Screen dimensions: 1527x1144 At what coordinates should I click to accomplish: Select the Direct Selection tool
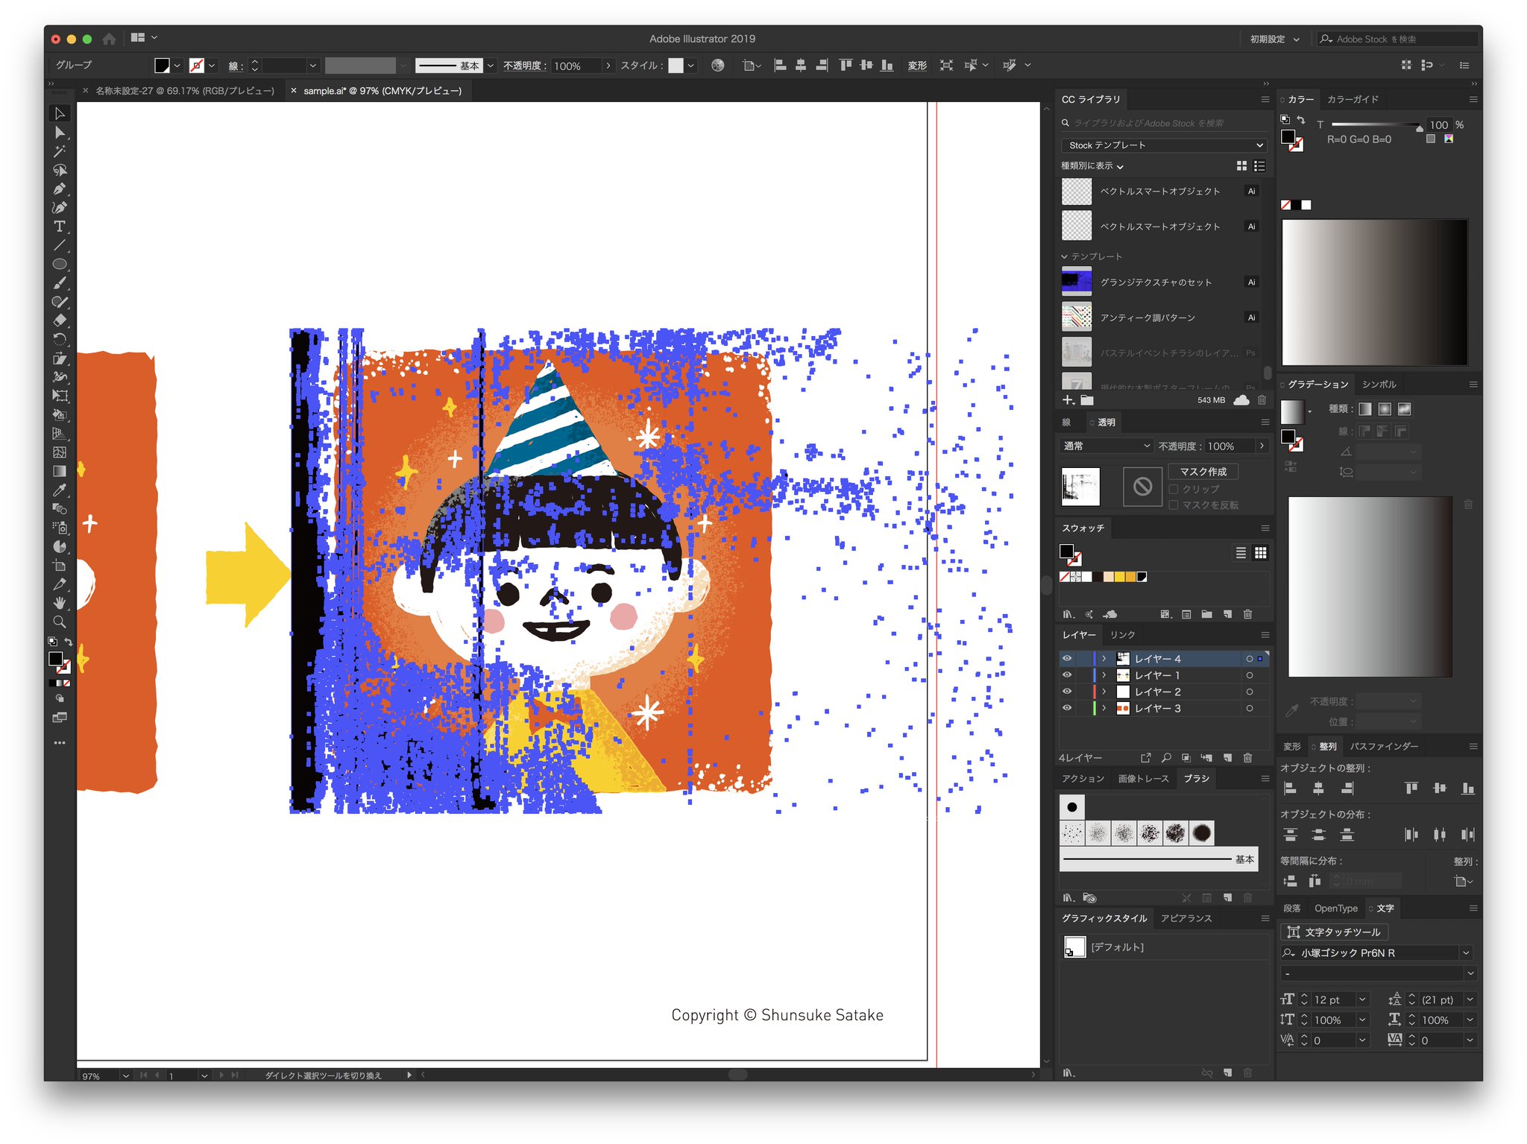pyautogui.click(x=60, y=133)
